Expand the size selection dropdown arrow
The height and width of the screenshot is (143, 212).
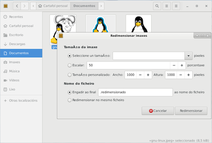click(x=188, y=56)
